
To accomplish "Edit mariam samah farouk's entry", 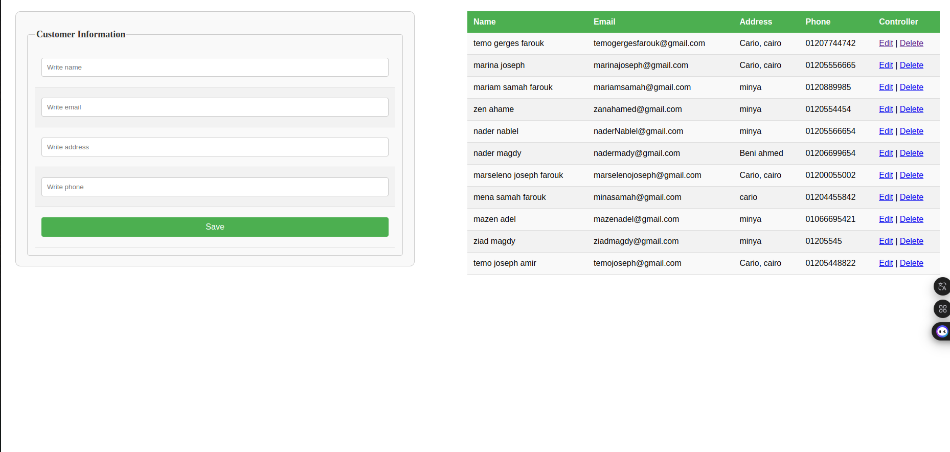I will 886,87.
